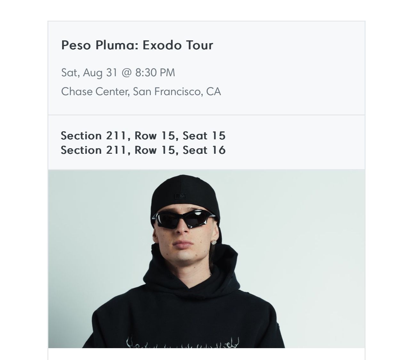Click the Peso Pluma: Exodo Tour title
This screenshot has width=413, height=360.
click(137, 45)
